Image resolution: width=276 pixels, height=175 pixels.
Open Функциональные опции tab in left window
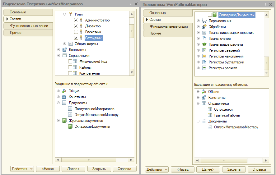tap(28, 26)
